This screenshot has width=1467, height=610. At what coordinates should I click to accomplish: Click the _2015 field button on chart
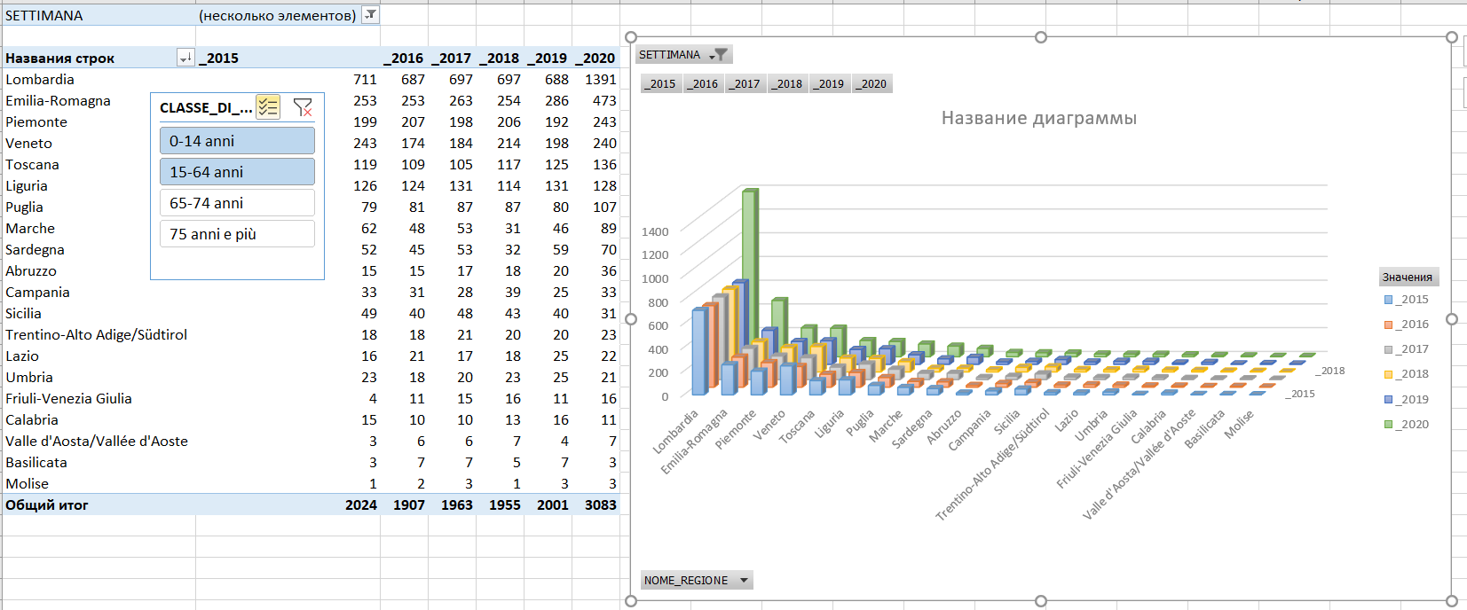[660, 84]
